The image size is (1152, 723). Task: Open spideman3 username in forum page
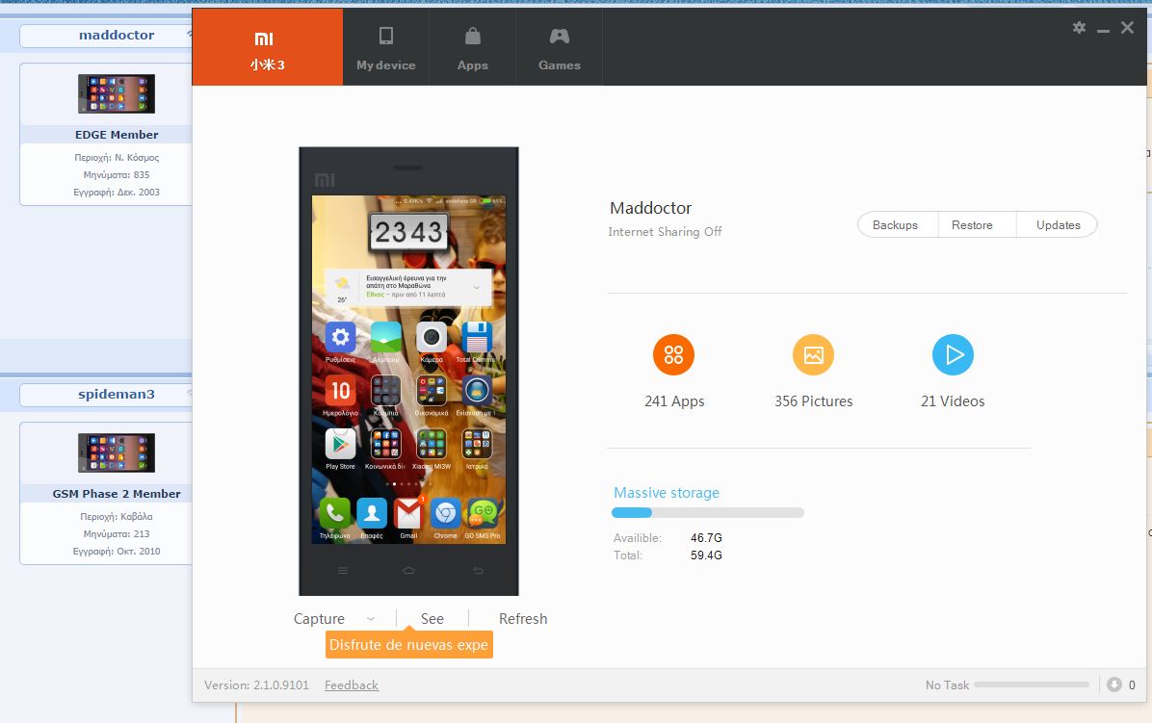tap(117, 394)
